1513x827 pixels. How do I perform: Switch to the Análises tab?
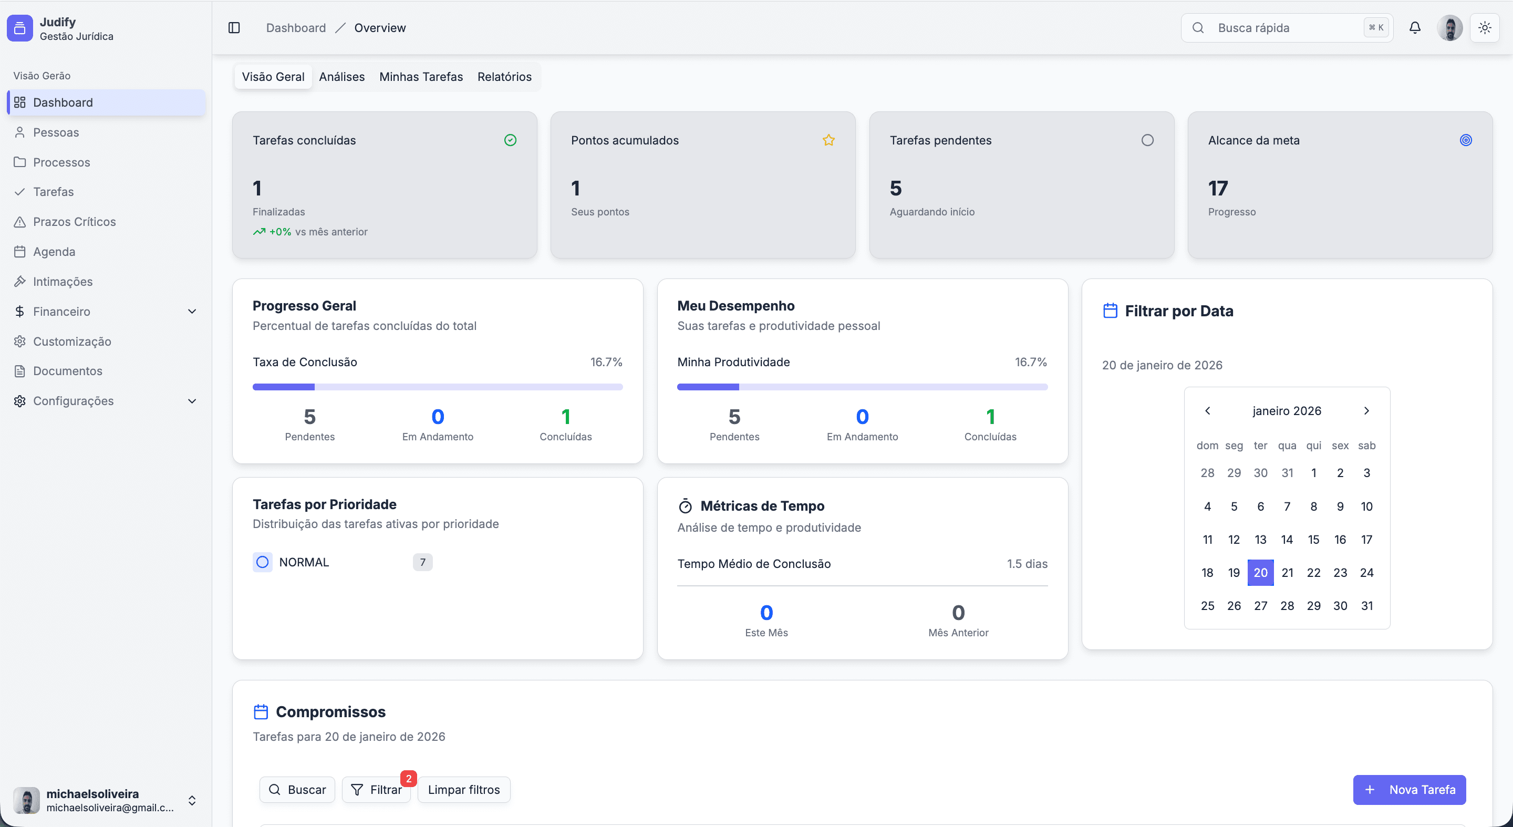[341, 77]
